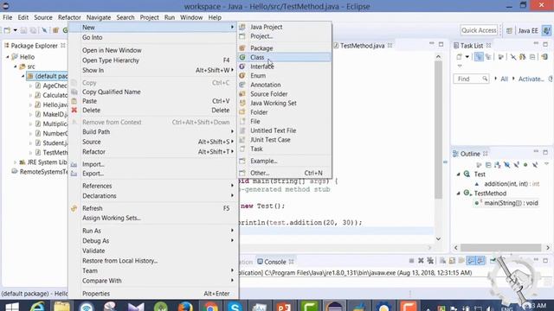Expand JRE System Library tree node

tap(16, 162)
